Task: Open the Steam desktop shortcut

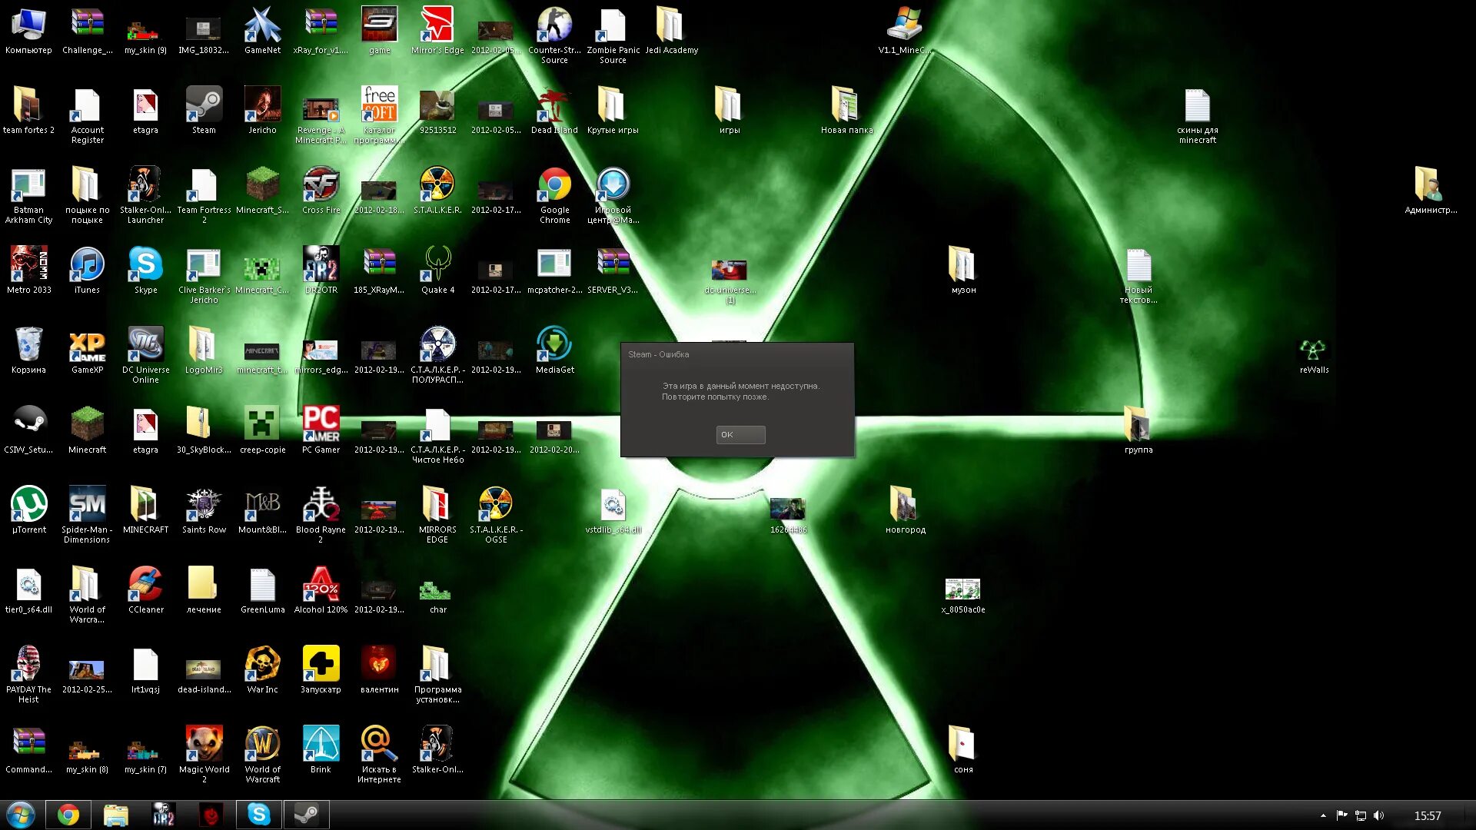Action: click(x=204, y=104)
